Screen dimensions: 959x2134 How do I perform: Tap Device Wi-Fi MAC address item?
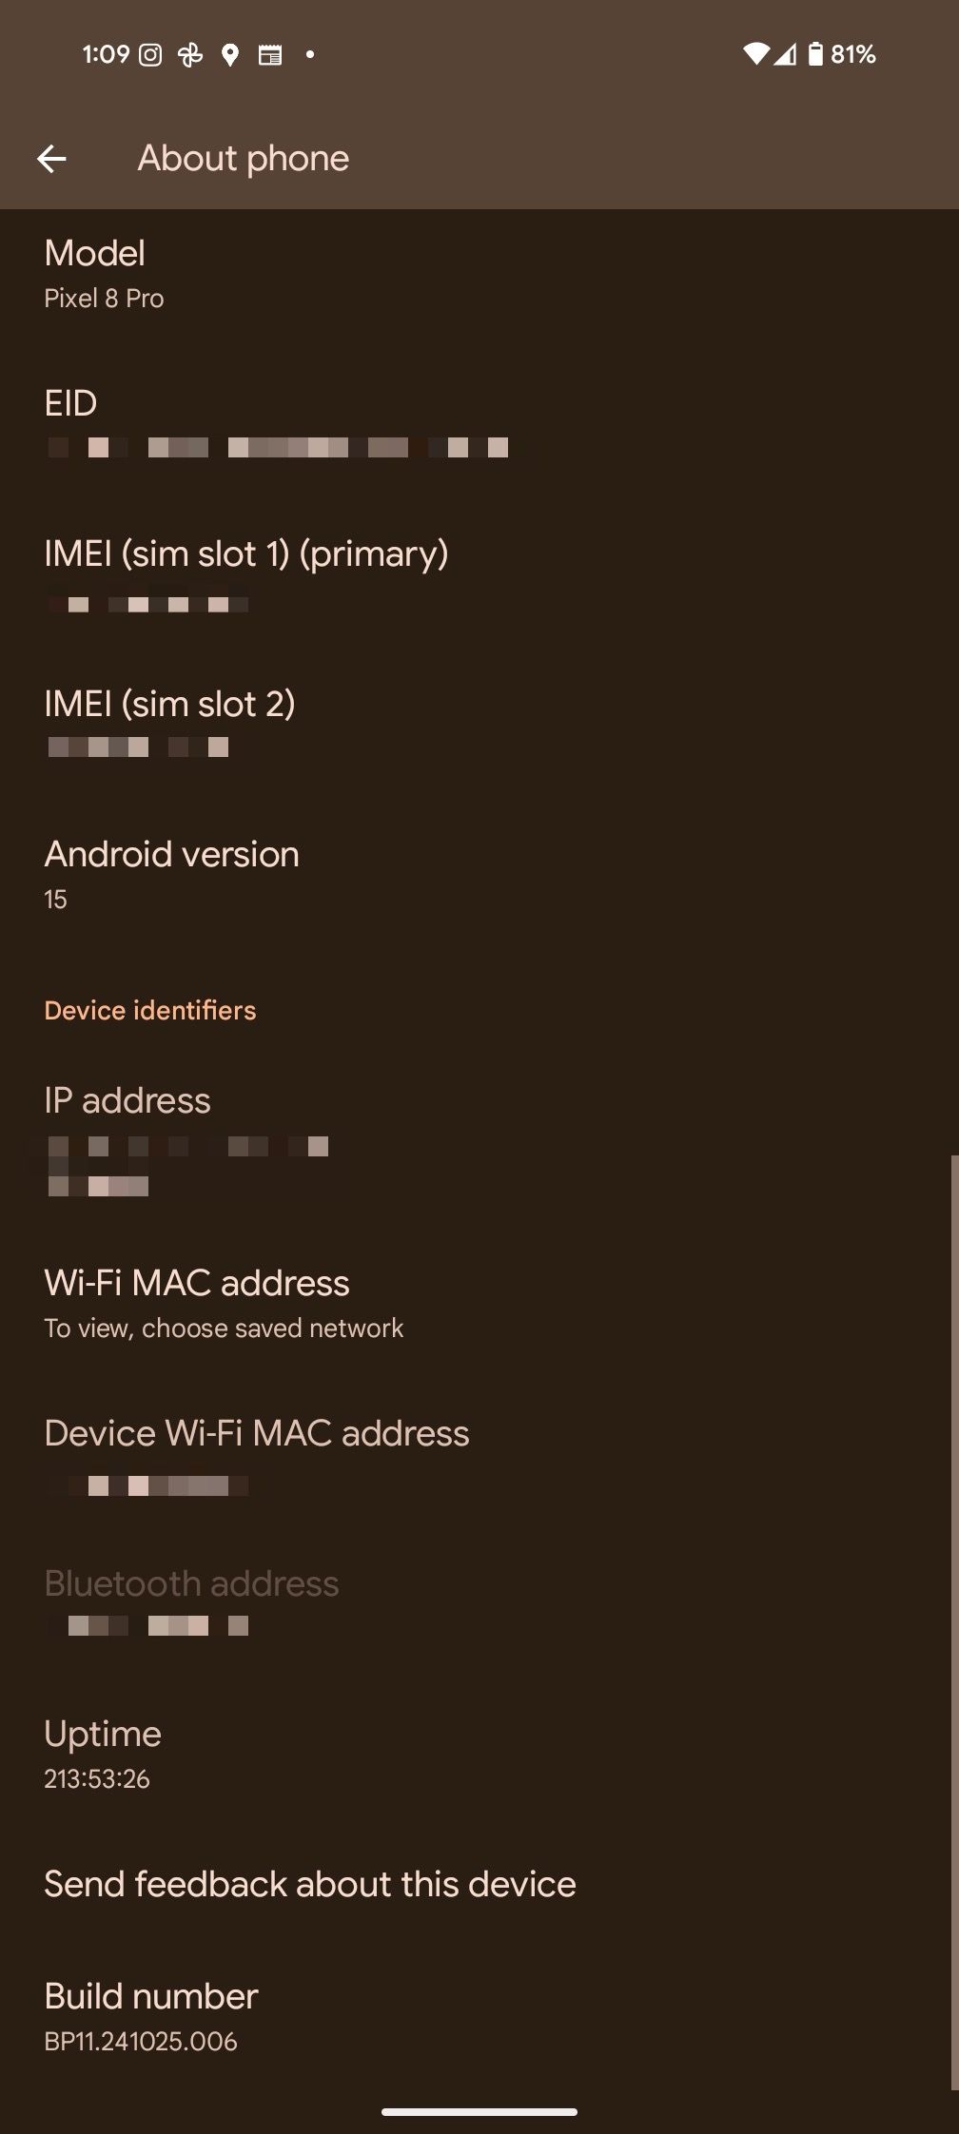pyautogui.click(x=479, y=1454)
